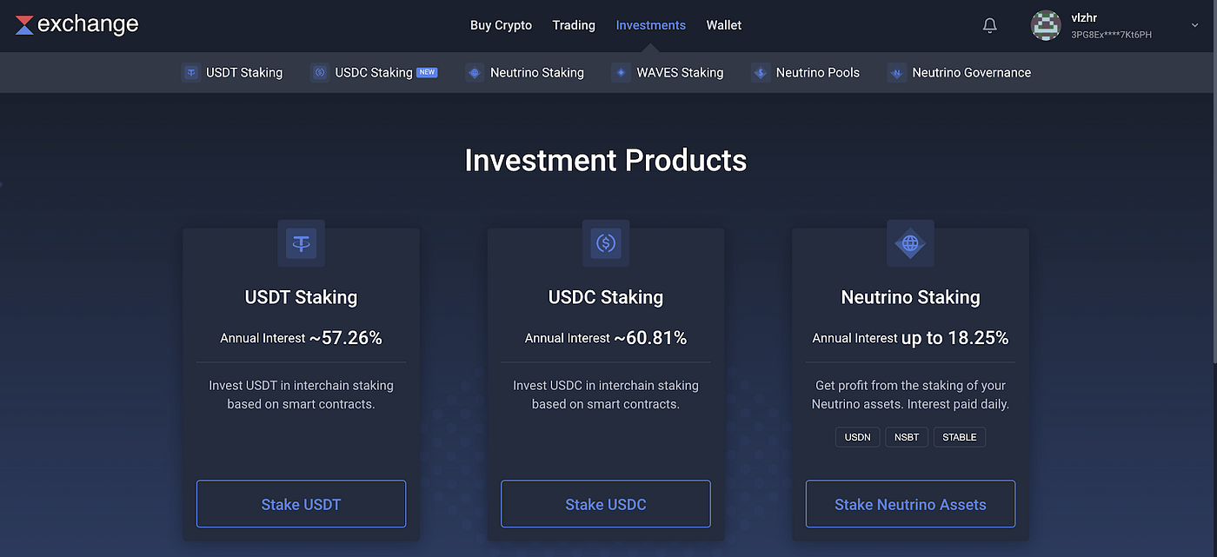Click the Neutrino Governance icon

895,72
